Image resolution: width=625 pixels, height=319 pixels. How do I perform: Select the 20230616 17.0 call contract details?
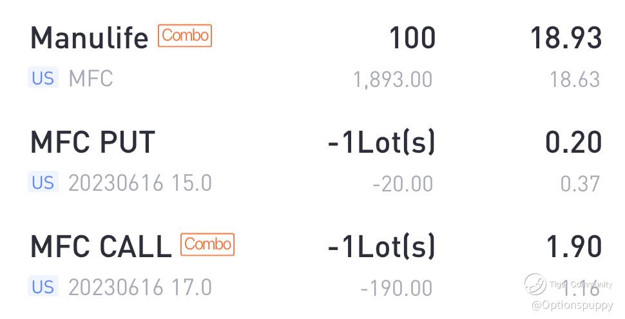pyautogui.click(x=140, y=287)
